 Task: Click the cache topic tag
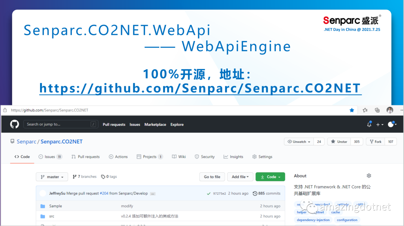point(336,212)
